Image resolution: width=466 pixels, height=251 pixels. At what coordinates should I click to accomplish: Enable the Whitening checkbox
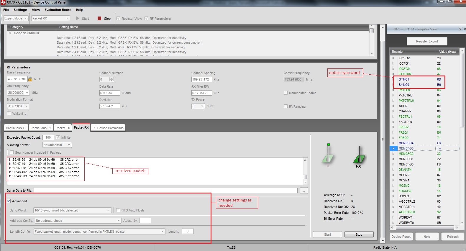[x=9, y=114]
